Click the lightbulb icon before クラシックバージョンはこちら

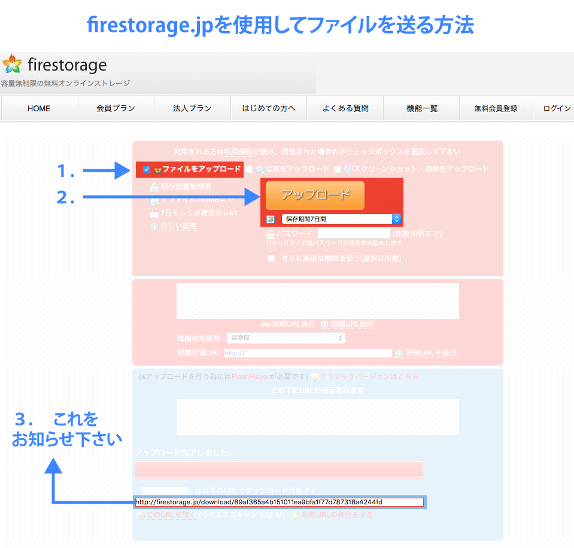314,376
